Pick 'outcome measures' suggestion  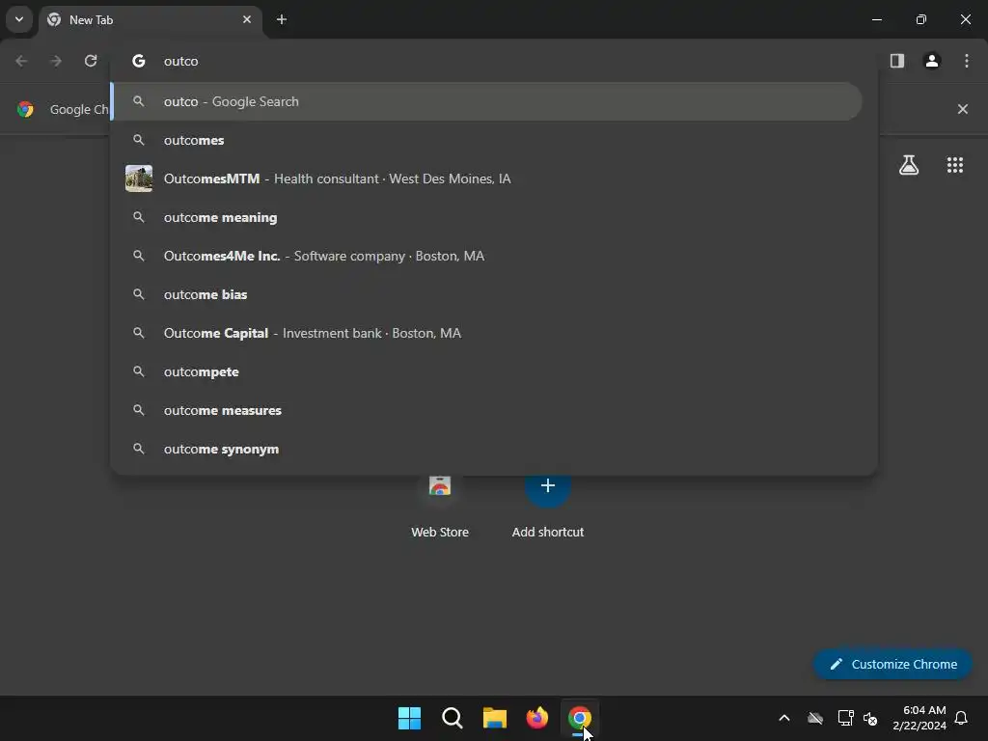tap(486, 410)
